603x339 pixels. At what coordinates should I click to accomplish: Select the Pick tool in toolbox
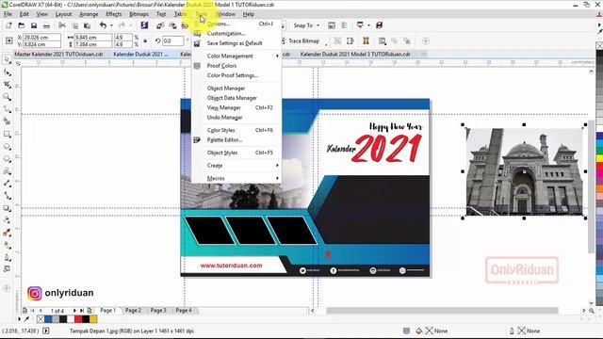click(x=7, y=59)
